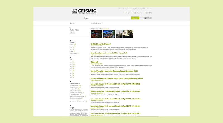Open 'Turret, Wharetiki House' result
Viewport: 223px width, 123px height.
(x=114, y=71)
